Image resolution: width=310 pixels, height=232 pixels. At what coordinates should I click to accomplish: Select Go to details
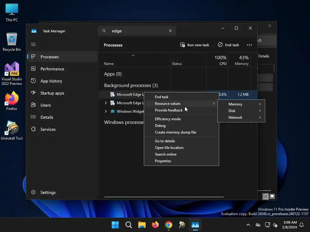point(181,141)
